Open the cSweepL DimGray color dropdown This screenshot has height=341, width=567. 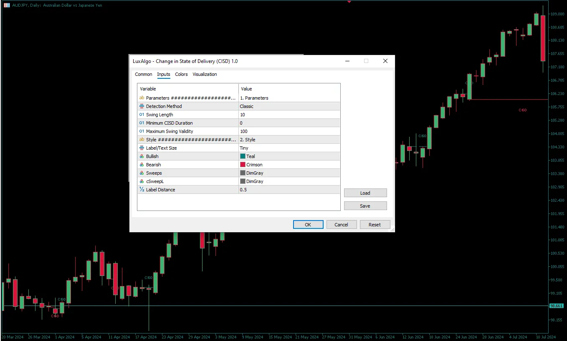[289, 181]
